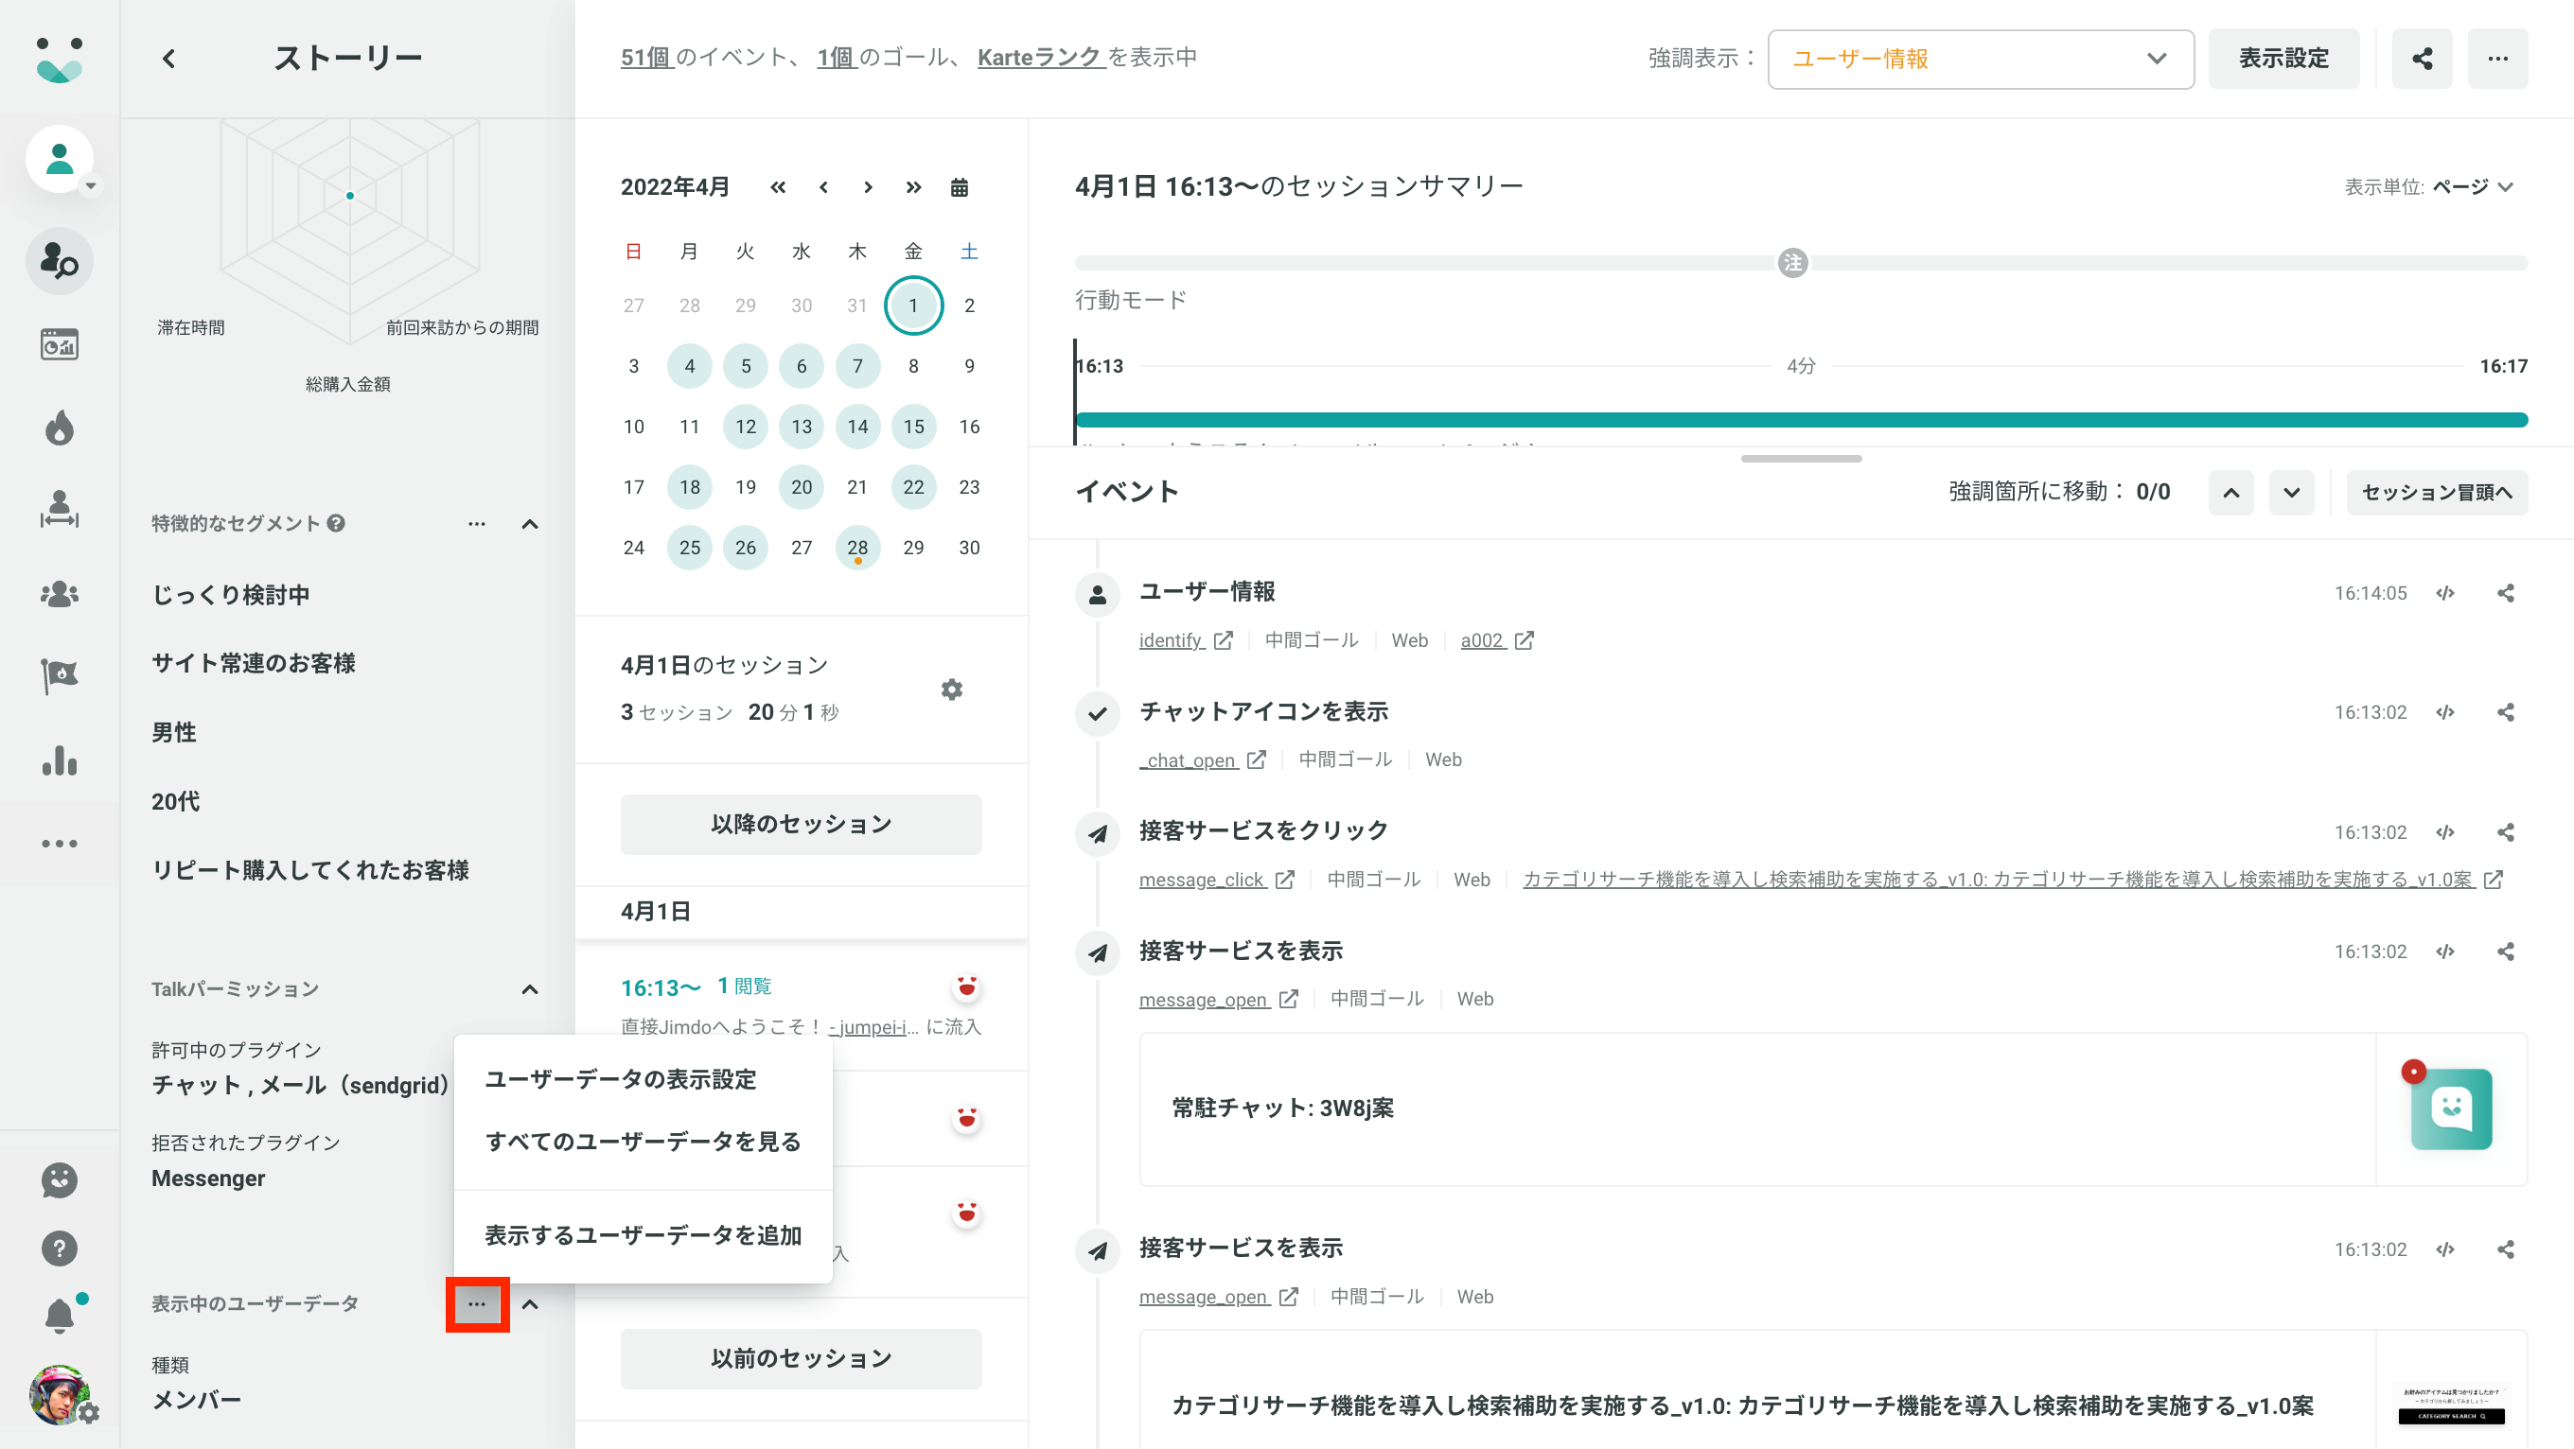Open the 表示単位 ページ dropdown
The width and height of the screenshot is (2574, 1449).
point(2472,186)
